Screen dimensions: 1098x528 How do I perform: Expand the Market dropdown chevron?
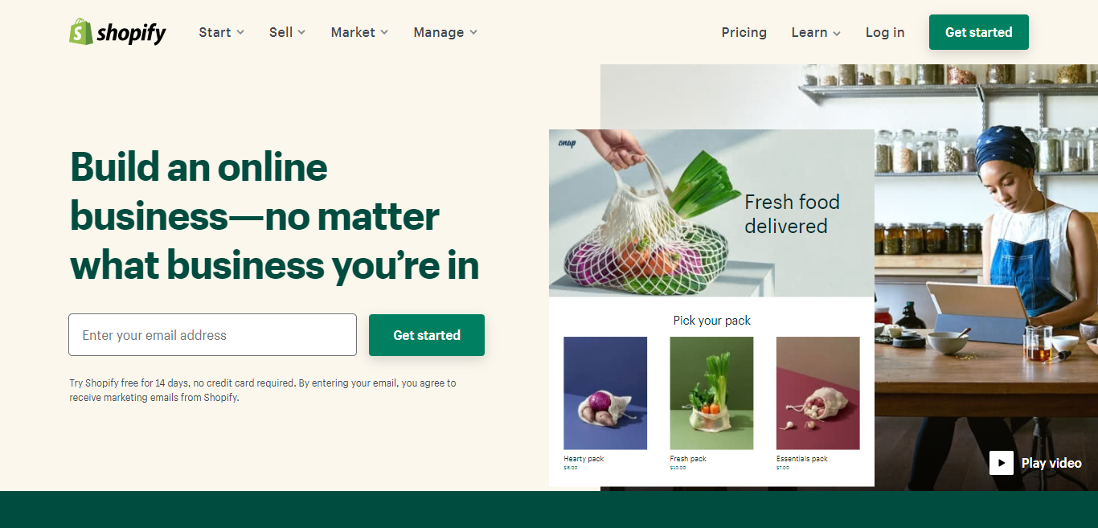pos(384,32)
